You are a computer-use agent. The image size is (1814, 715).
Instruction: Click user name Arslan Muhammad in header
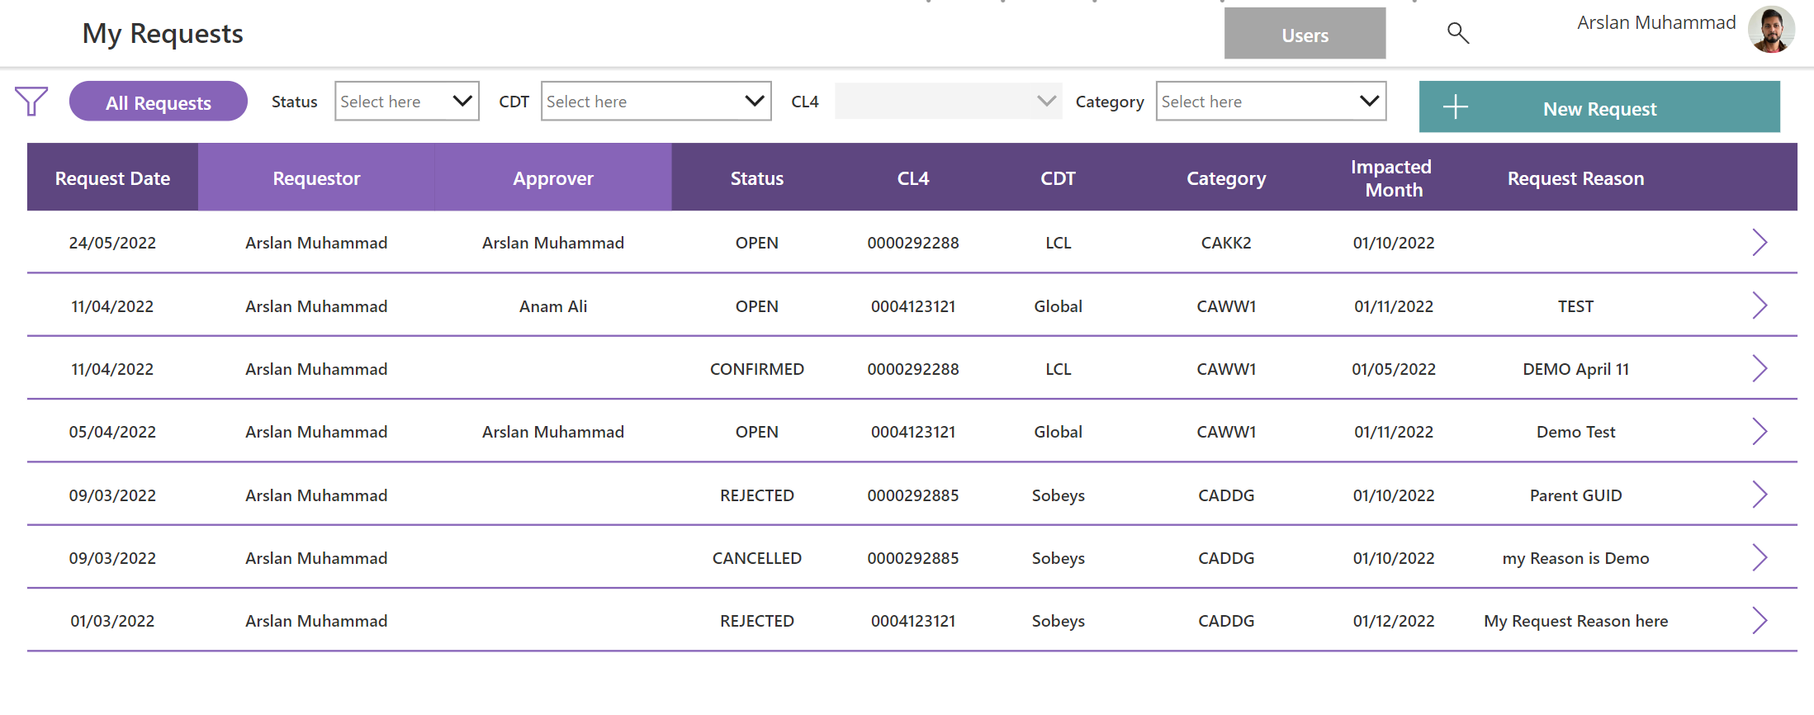(1656, 22)
